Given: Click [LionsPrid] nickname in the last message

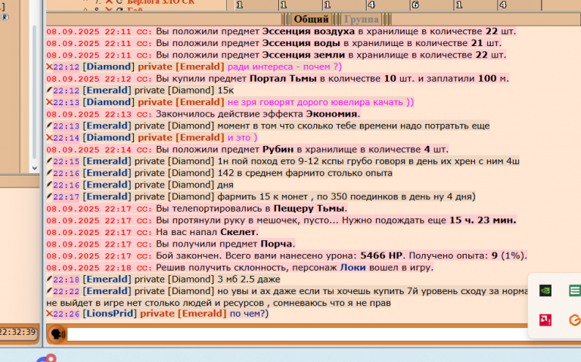Looking at the screenshot, I should coord(110,314).
